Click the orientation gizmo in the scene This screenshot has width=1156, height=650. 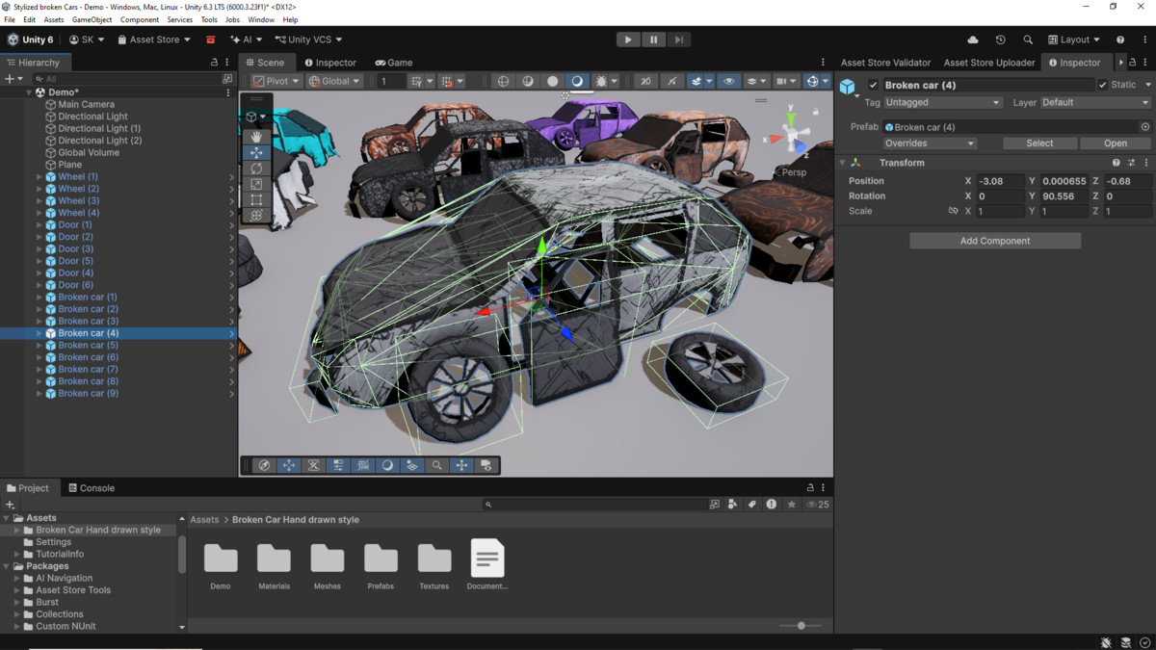point(792,138)
